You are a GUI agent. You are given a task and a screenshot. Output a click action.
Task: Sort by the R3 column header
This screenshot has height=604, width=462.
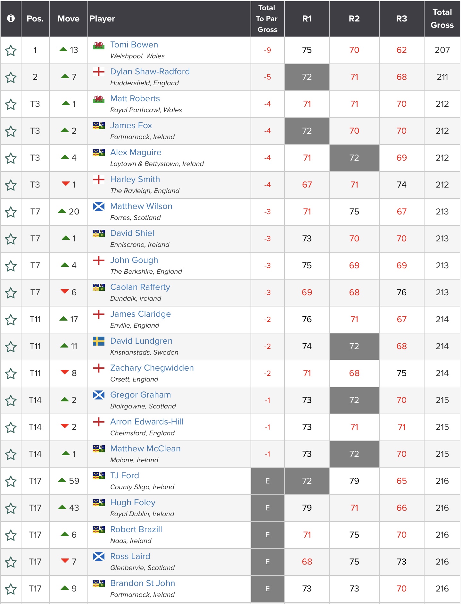coord(401,19)
